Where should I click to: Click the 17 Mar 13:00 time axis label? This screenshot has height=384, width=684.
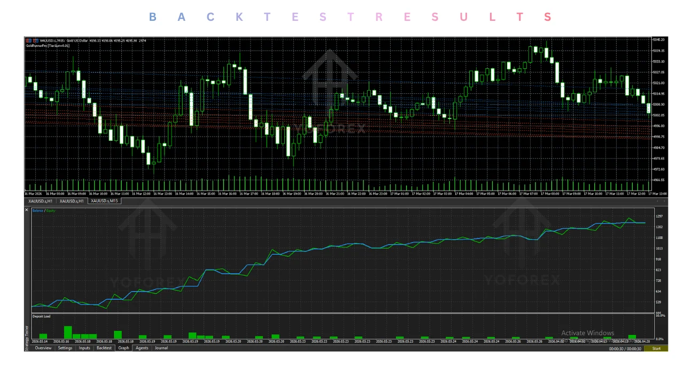point(658,194)
